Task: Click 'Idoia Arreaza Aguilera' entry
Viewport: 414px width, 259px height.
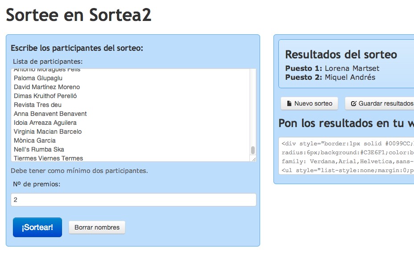Action: tap(45, 123)
